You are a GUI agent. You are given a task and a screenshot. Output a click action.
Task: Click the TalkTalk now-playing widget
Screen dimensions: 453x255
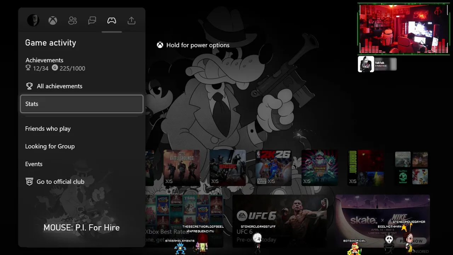[x=377, y=64]
